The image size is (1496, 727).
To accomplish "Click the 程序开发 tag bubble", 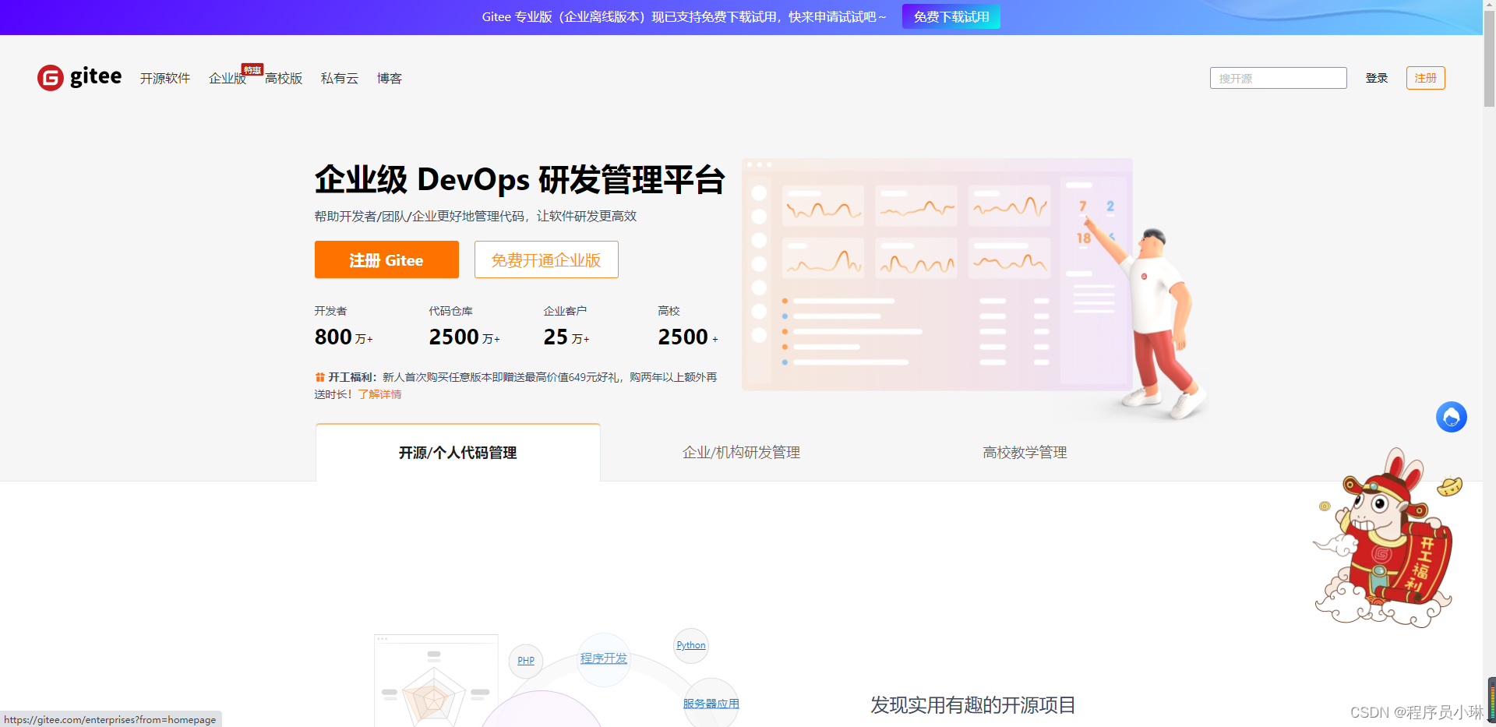I will point(604,658).
